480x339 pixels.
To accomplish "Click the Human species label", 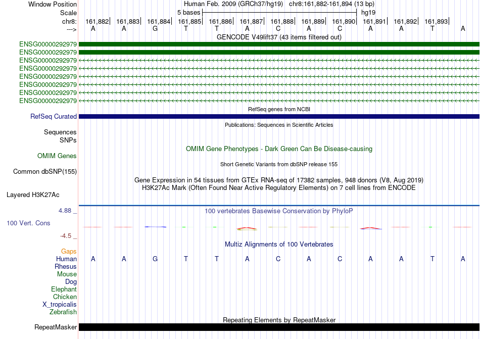I will pyautogui.click(x=66, y=259).
